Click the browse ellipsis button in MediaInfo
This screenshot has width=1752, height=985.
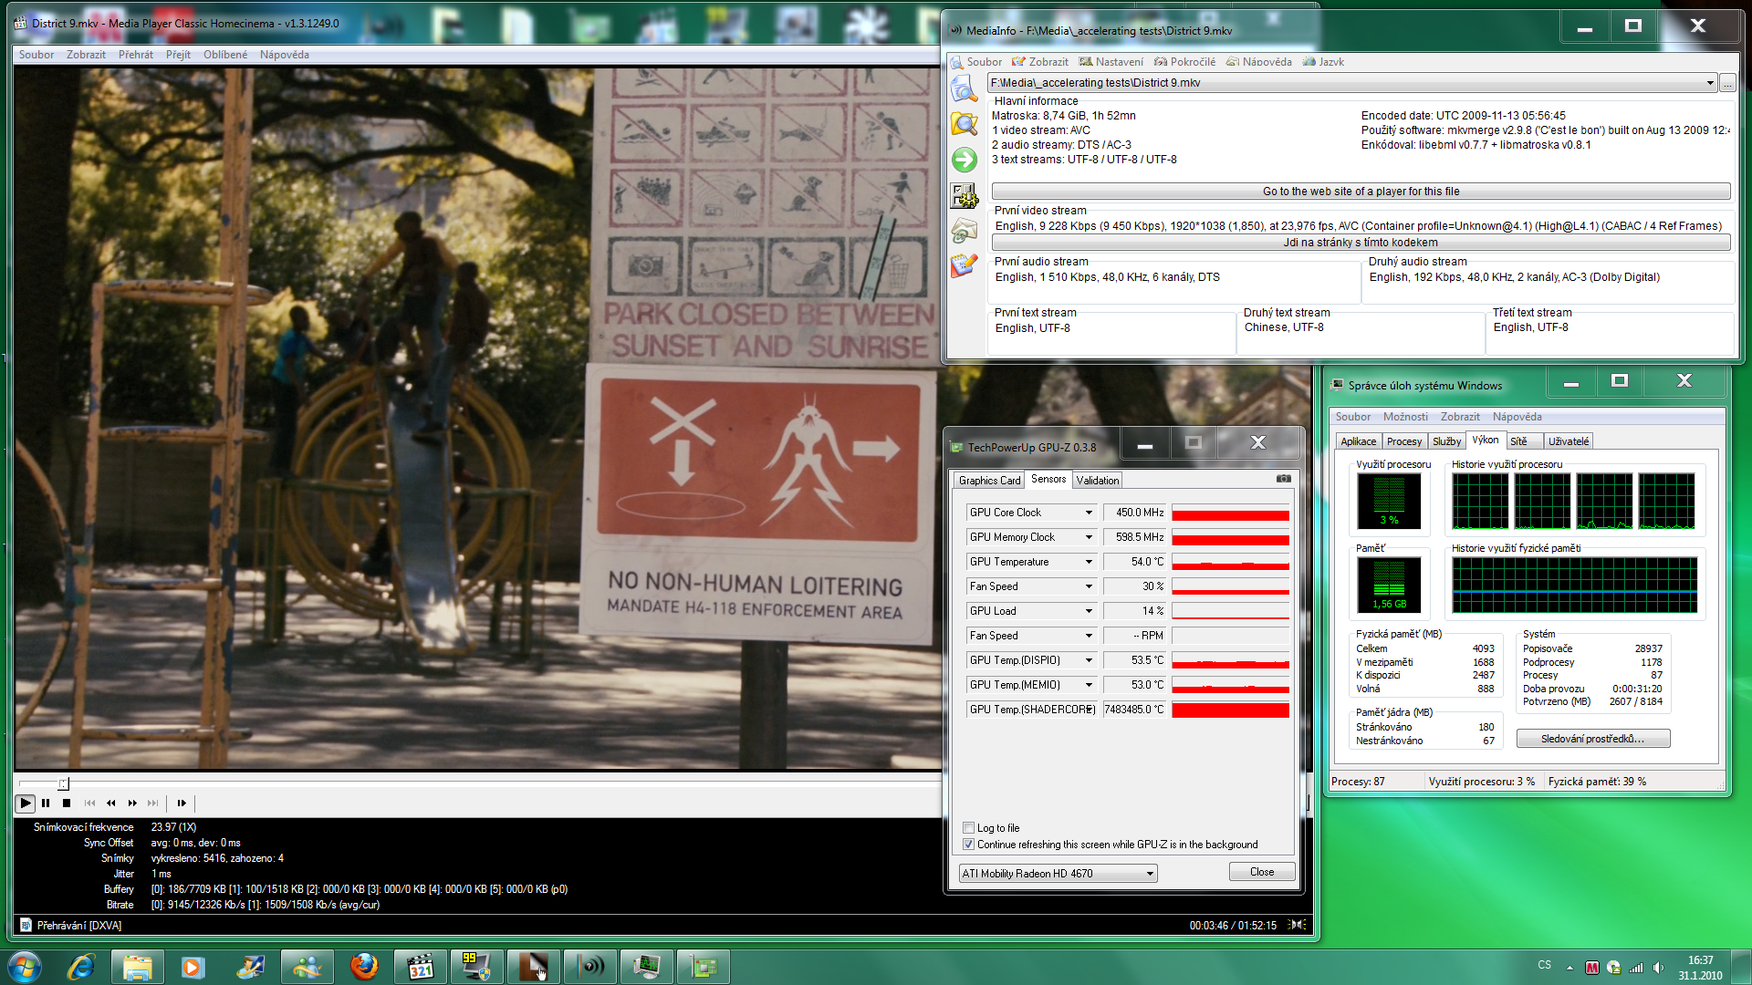1727,83
